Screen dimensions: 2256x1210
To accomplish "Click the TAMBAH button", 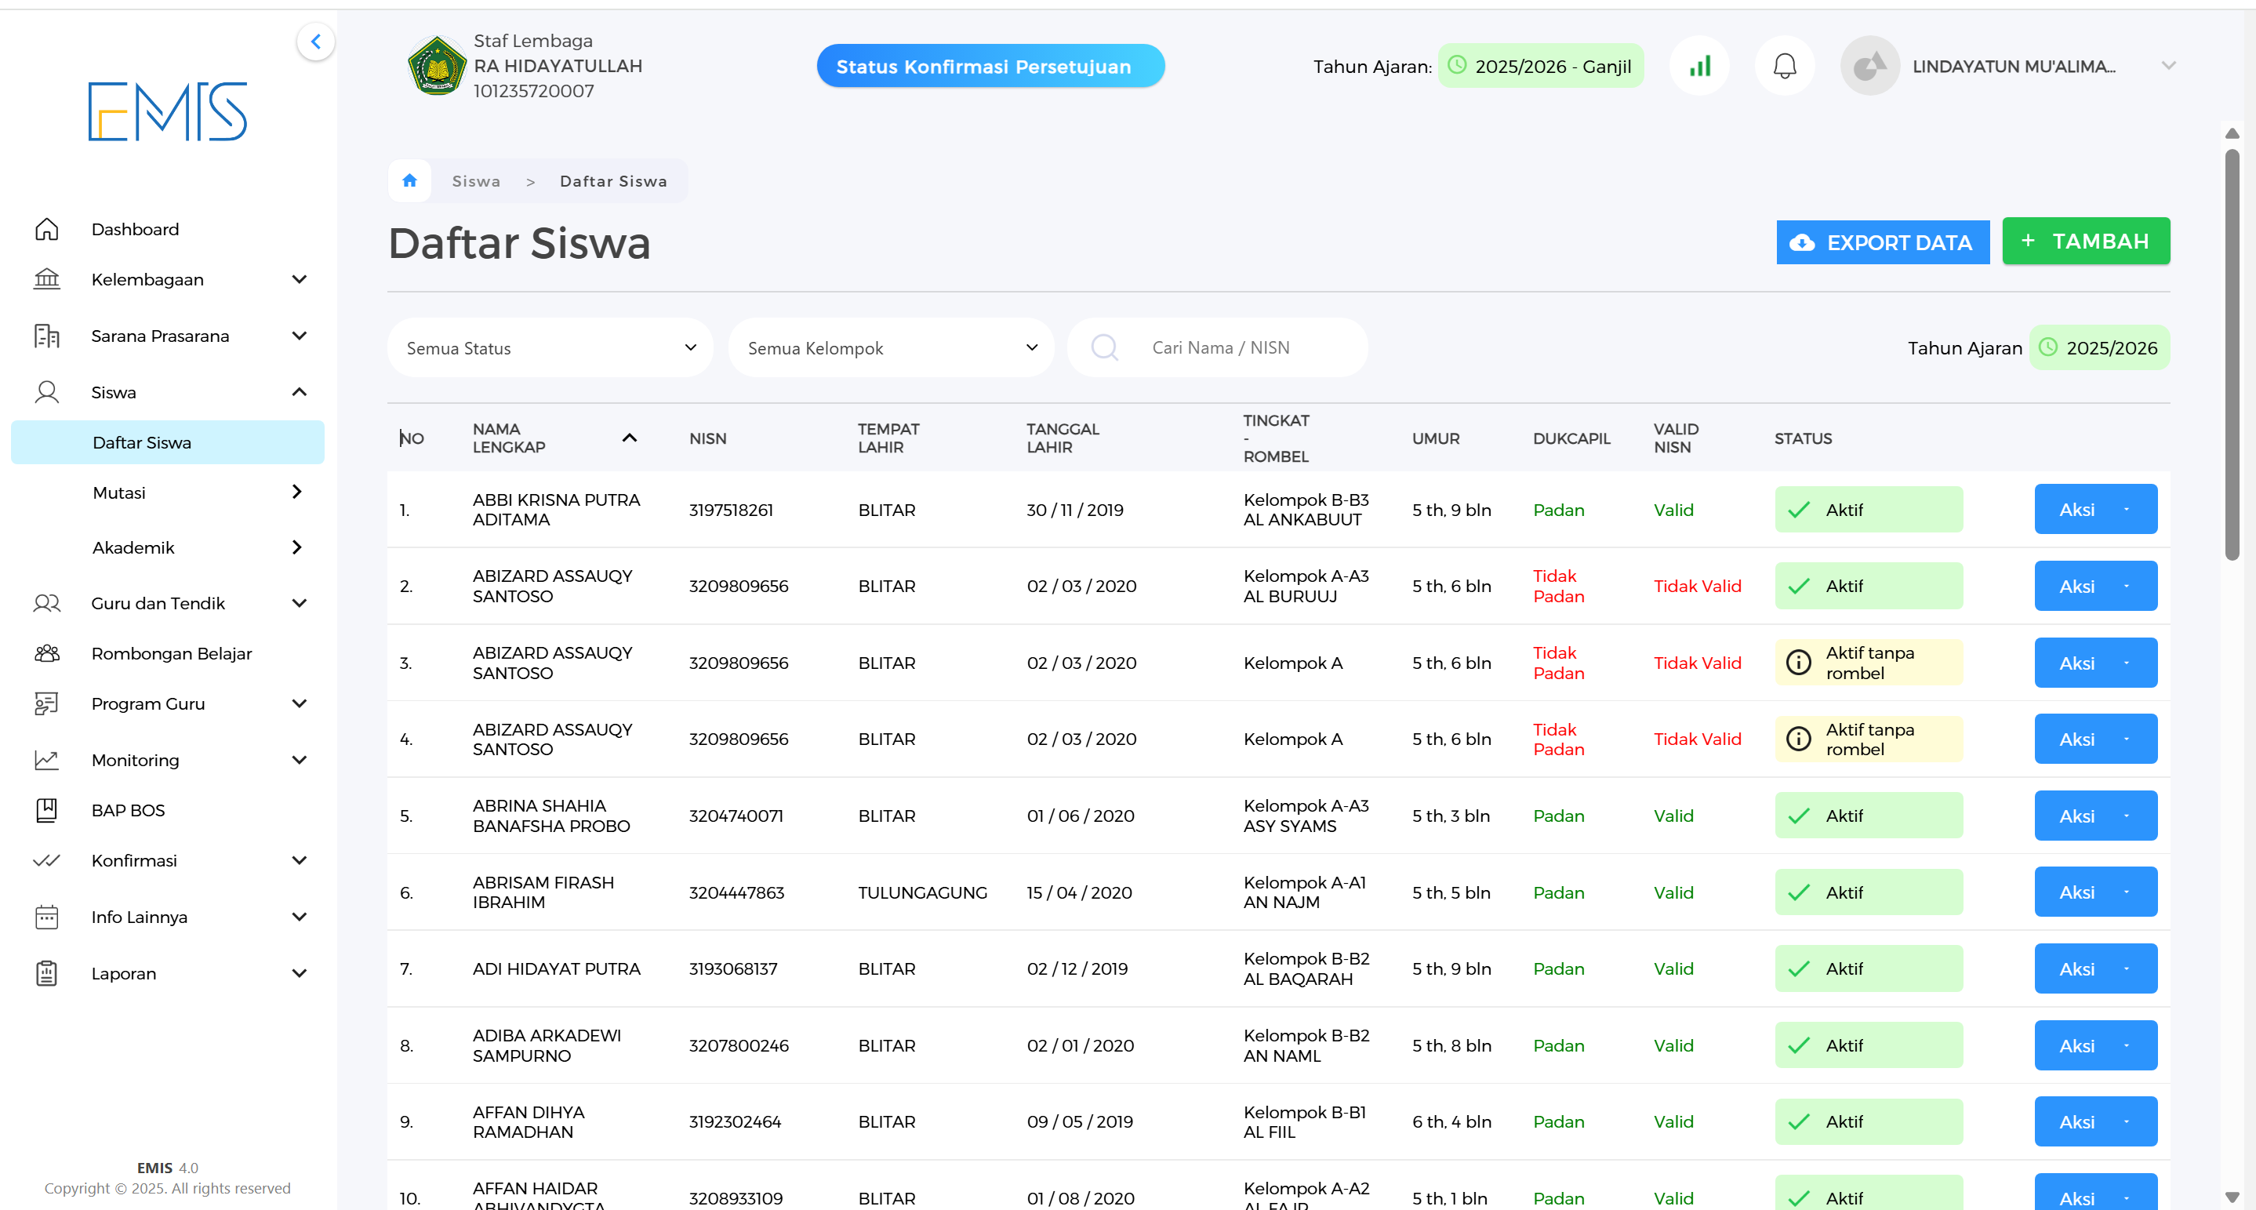I will point(2085,241).
